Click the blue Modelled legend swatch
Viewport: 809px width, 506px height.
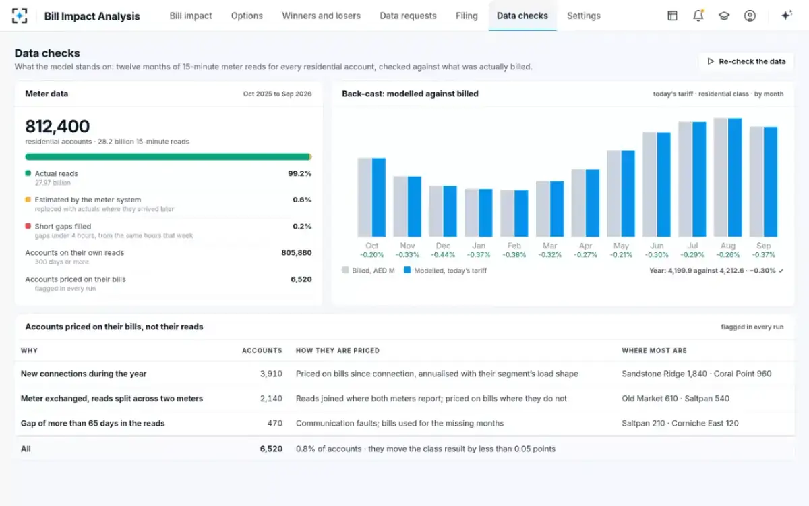[407, 270]
